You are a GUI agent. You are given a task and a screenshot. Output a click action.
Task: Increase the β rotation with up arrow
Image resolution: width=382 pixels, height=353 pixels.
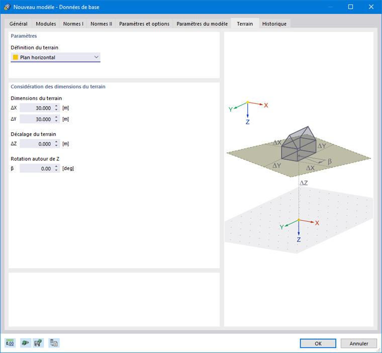[56, 166]
